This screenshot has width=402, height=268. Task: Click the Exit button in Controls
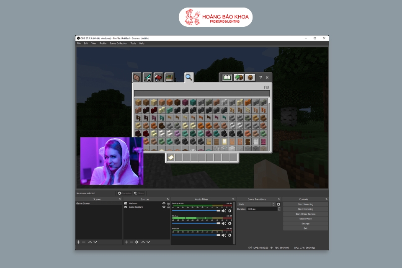(x=305, y=228)
